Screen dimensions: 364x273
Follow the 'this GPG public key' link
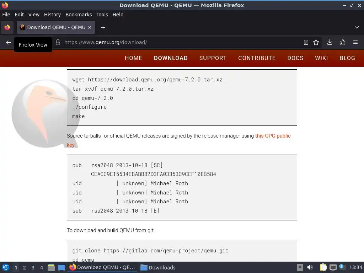click(273, 136)
